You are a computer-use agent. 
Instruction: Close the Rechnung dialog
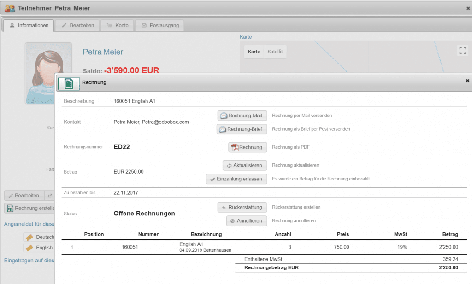point(467,81)
